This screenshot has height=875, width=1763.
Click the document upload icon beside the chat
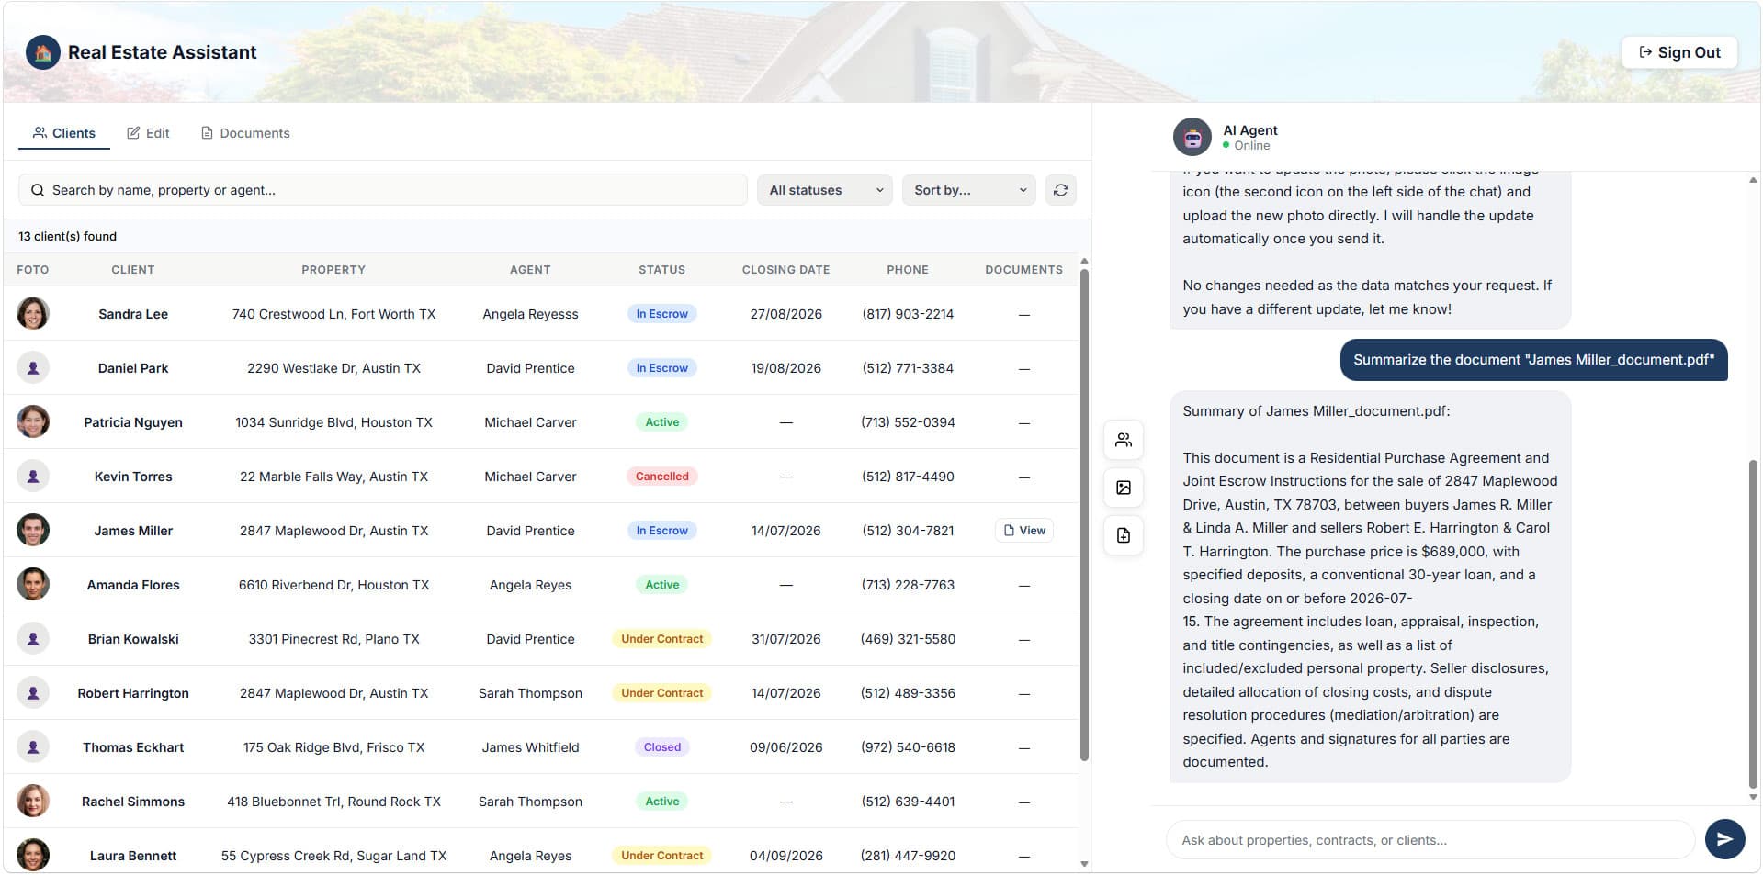tap(1123, 535)
